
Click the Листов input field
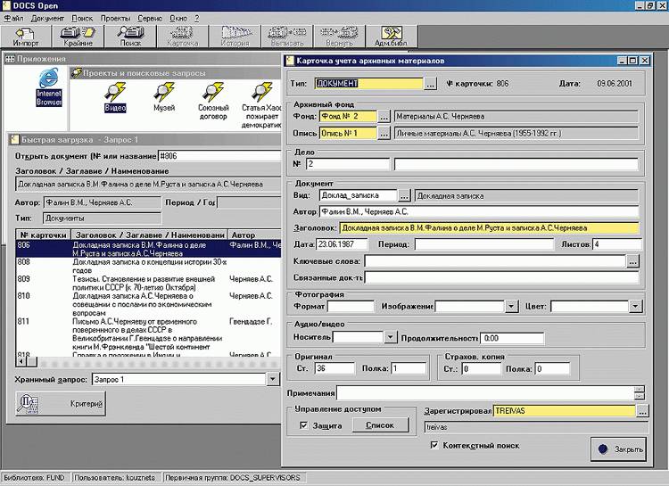tap(617, 244)
